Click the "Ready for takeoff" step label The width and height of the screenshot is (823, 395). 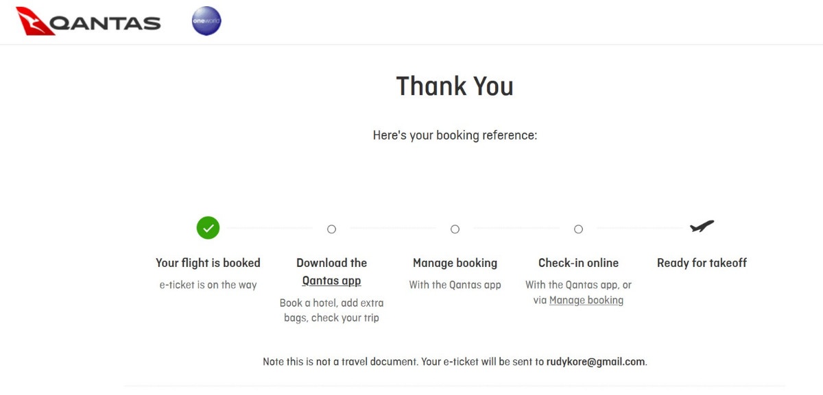coord(702,263)
